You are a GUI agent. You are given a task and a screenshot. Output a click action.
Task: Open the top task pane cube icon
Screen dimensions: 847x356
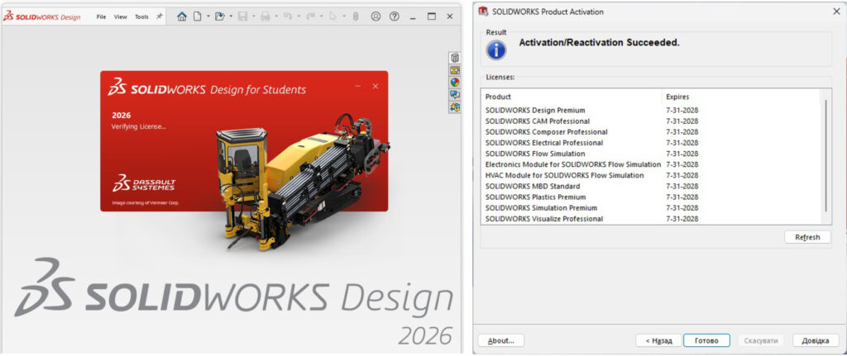pyautogui.click(x=454, y=58)
